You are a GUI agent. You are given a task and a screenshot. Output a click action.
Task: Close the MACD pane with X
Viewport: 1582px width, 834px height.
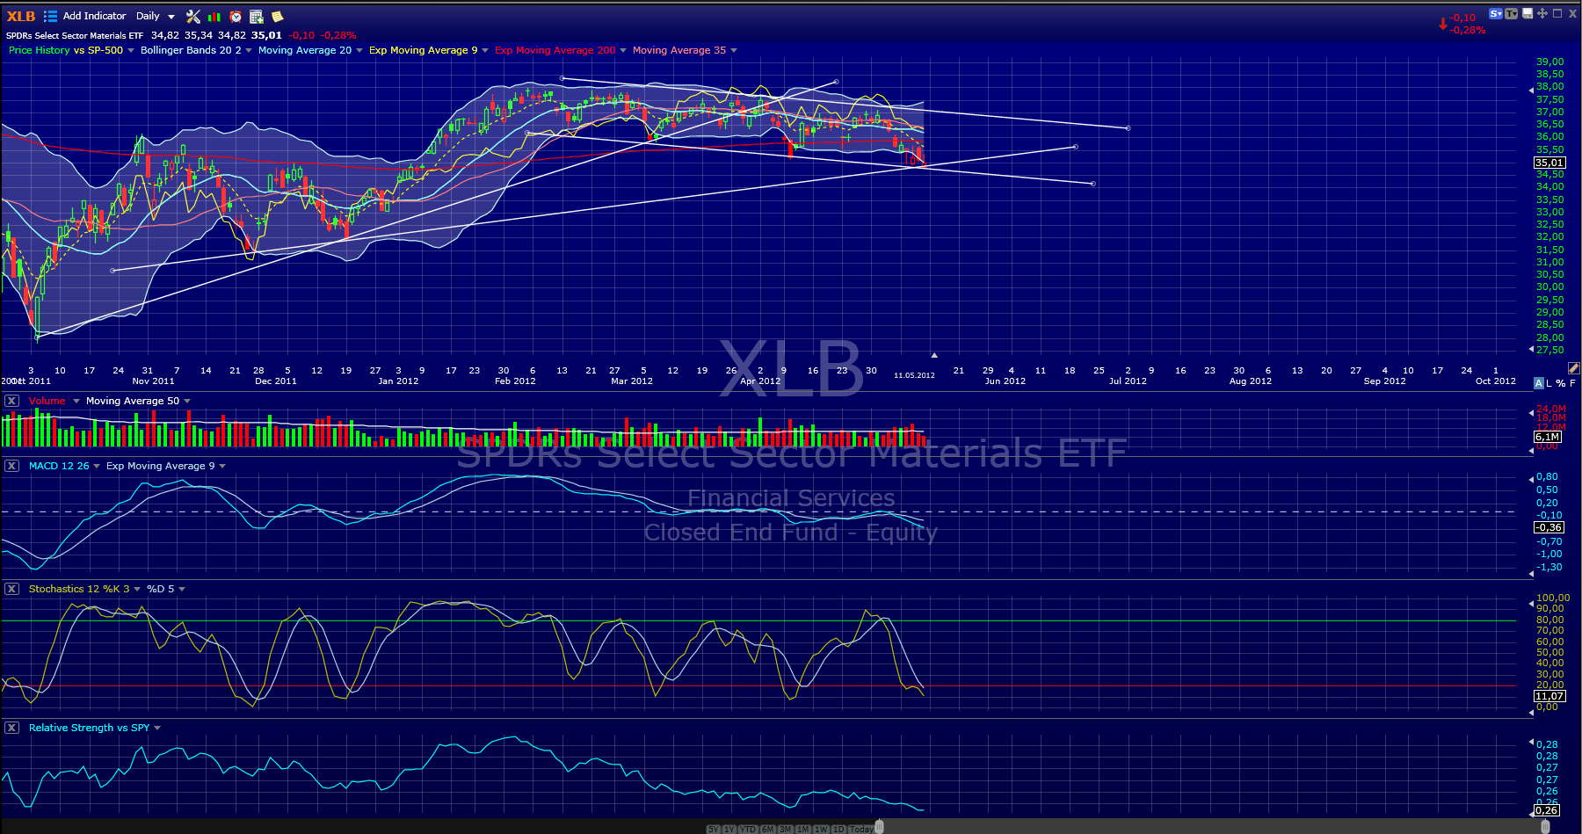(x=11, y=466)
